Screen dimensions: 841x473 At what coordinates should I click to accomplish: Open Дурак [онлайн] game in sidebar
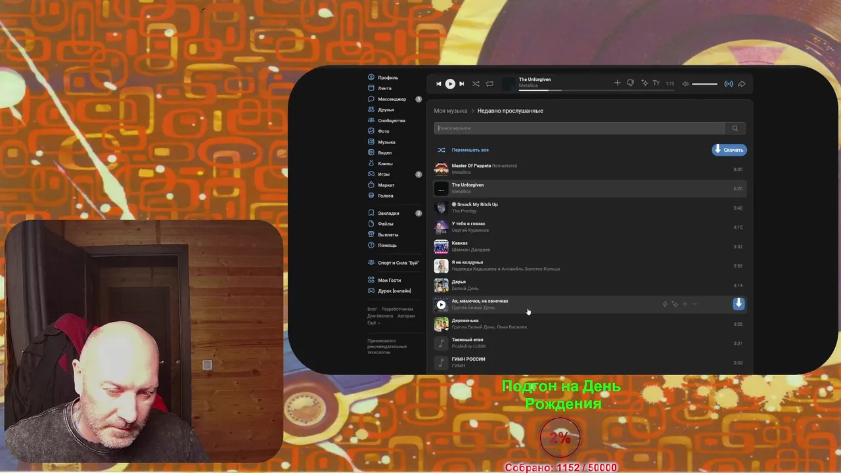point(390,290)
